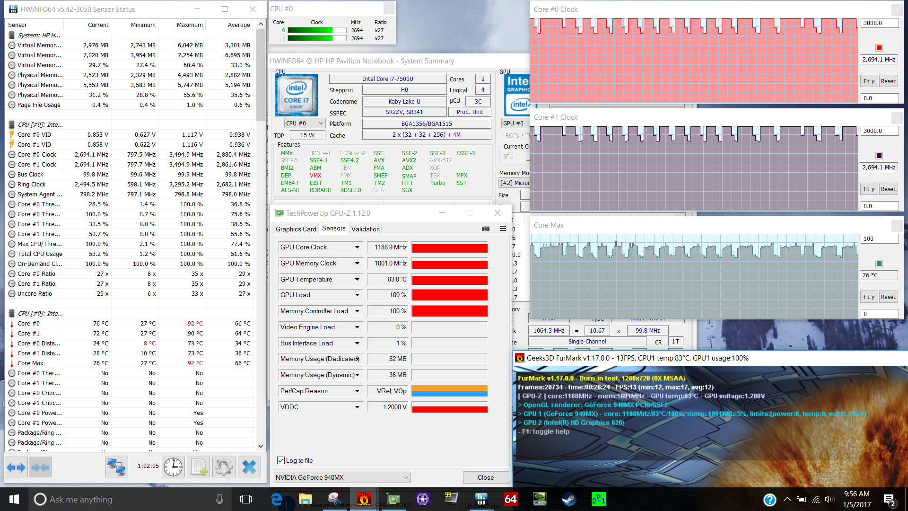The width and height of the screenshot is (908, 511).
Task: Open the green 2P1 taskbar icon
Action: pos(598,499)
